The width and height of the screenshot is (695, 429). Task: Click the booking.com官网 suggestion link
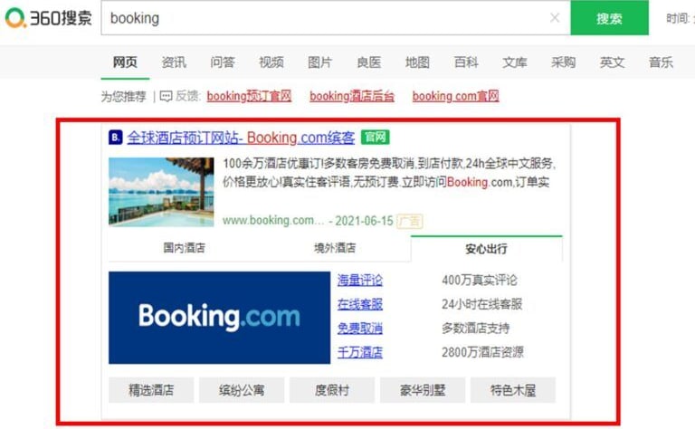pos(456,96)
